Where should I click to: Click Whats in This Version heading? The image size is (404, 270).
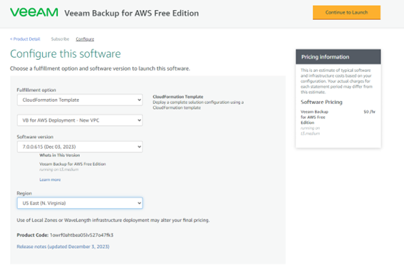60,155
